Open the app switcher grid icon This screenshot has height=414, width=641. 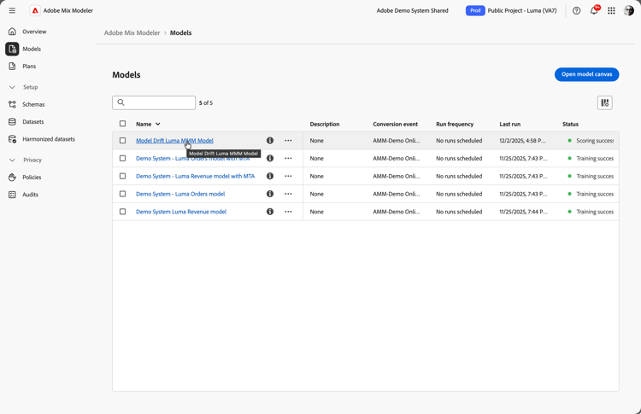(x=611, y=10)
